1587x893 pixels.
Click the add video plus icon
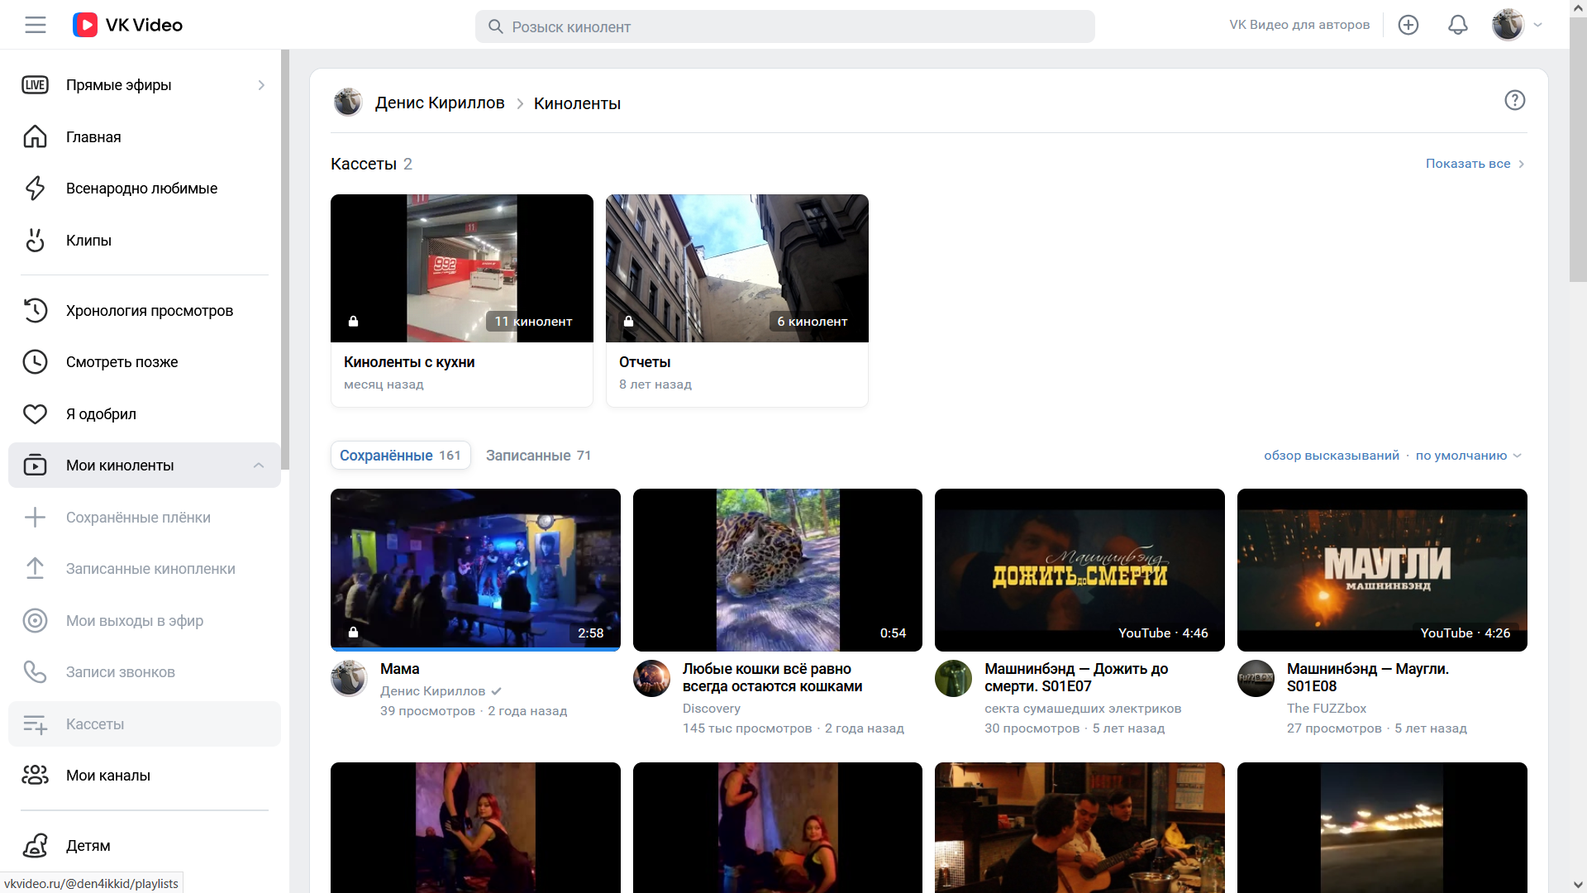1408,25
